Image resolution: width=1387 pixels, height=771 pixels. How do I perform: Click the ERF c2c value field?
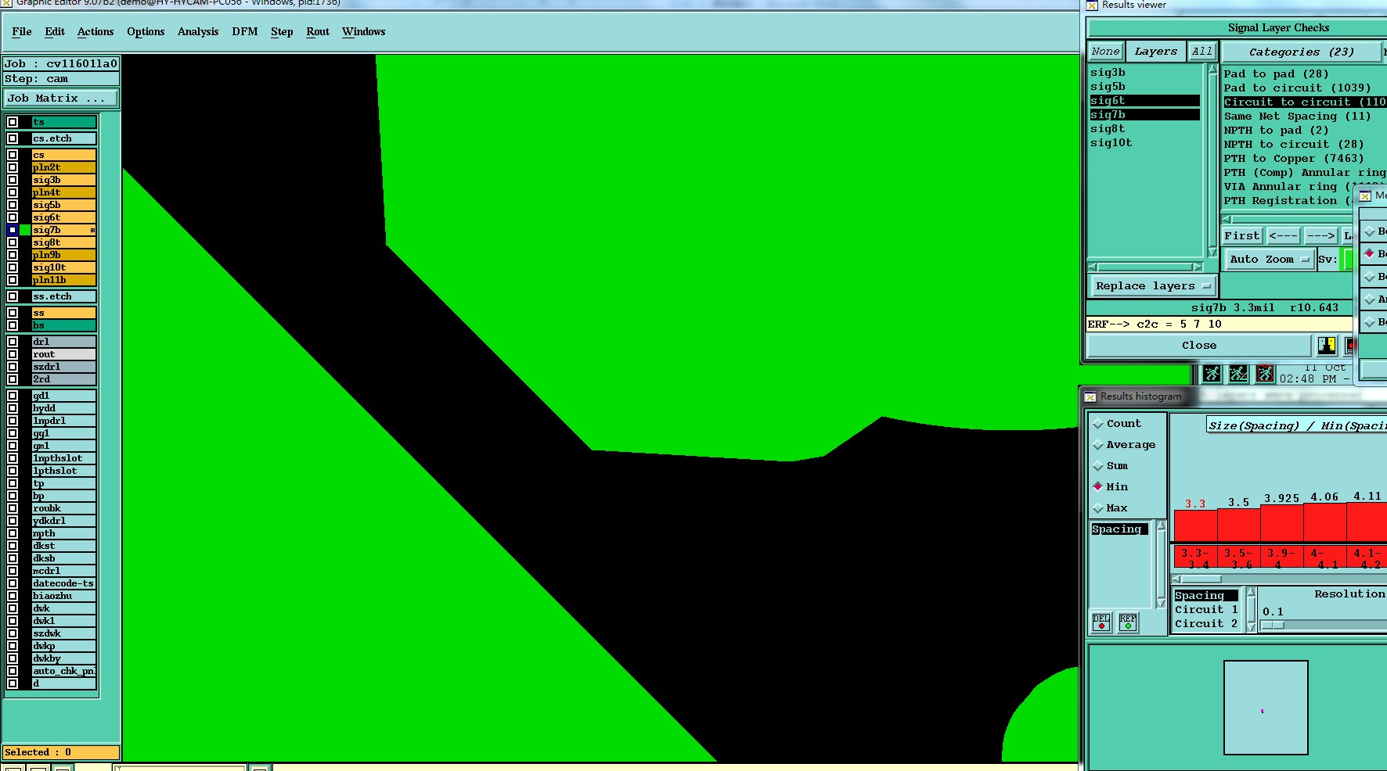pos(1219,324)
